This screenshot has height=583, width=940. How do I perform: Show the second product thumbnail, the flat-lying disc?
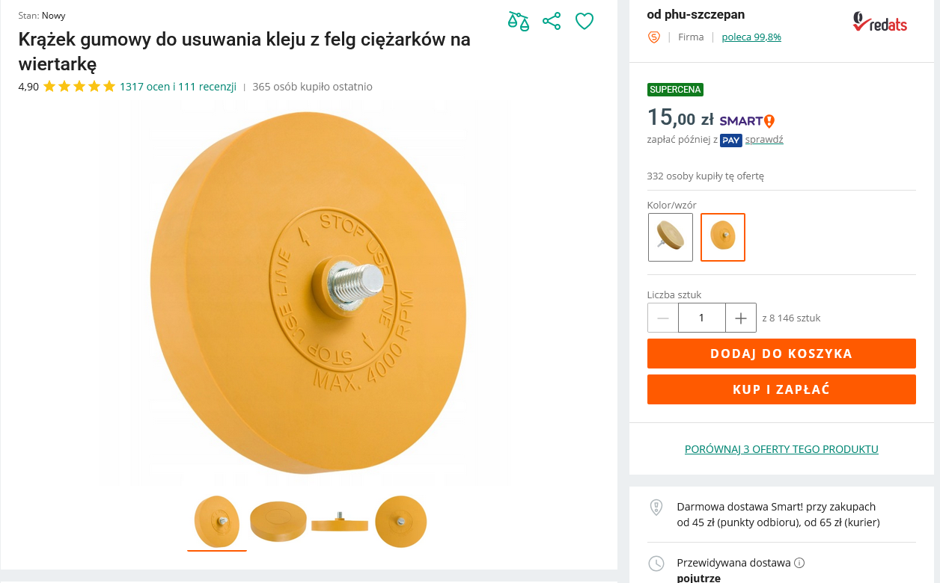point(278,521)
